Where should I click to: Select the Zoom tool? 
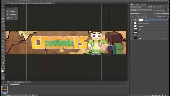click(x=3, y=66)
